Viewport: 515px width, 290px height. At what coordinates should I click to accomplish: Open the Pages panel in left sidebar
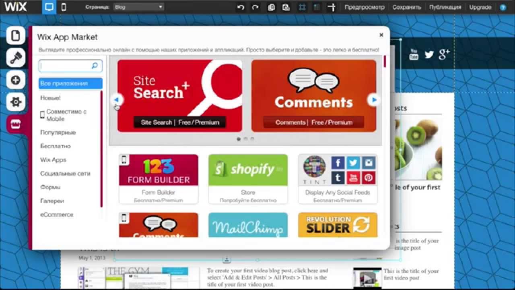coord(16,36)
